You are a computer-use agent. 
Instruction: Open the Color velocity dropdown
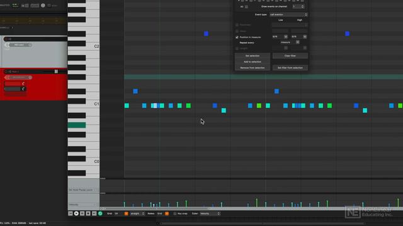[x=210, y=213]
